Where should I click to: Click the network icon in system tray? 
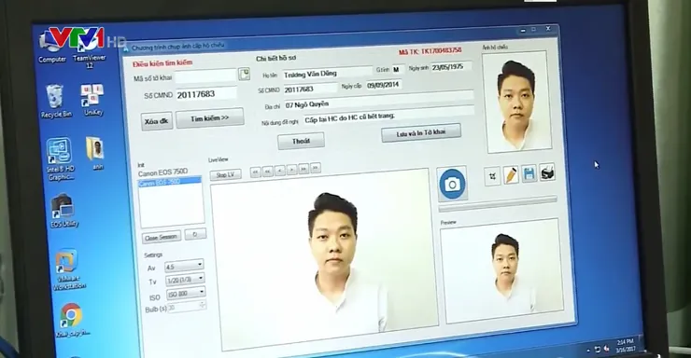pos(598,350)
